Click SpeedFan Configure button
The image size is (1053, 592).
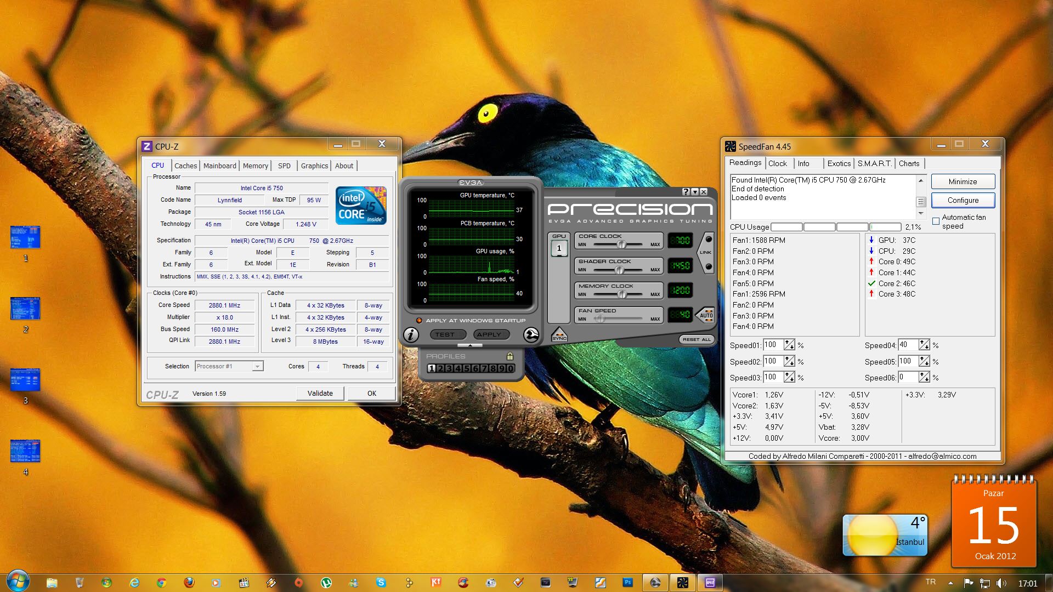point(963,200)
